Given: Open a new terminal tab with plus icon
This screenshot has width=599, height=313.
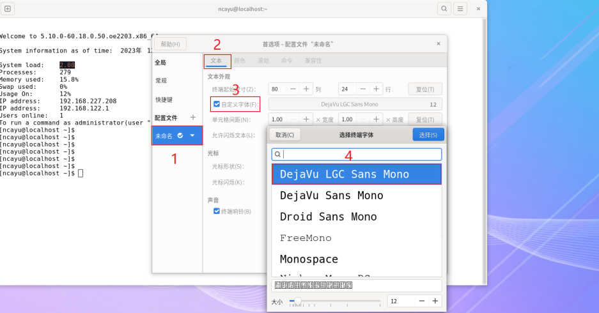Looking at the screenshot, I should click(7, 8).
